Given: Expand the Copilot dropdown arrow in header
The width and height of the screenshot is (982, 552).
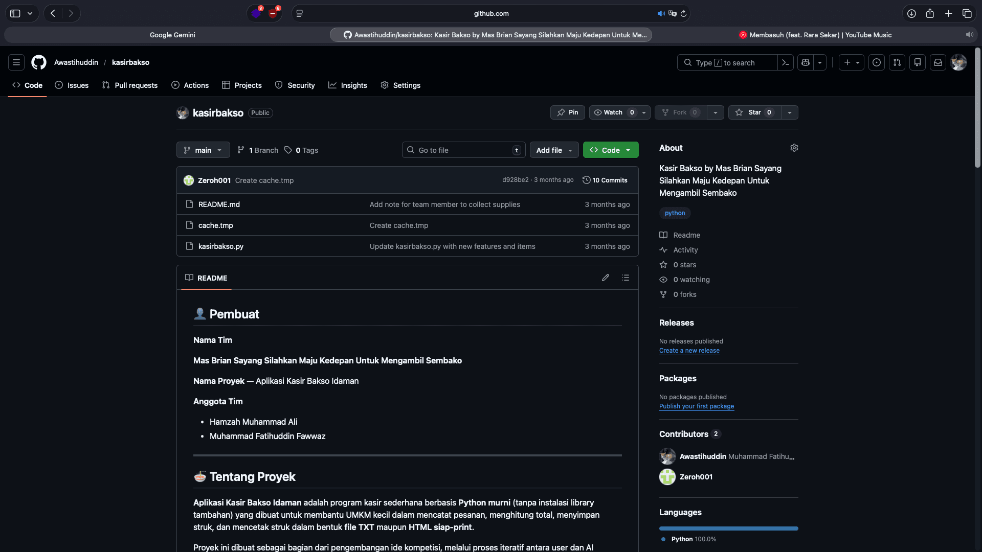Looking at the screenshot, I should click(820, 62).
